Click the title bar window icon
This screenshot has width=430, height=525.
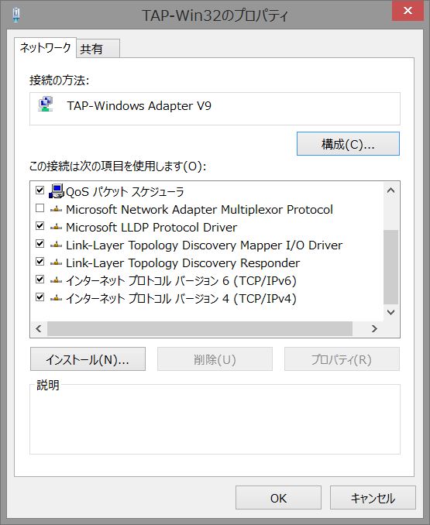click(15, 15)
